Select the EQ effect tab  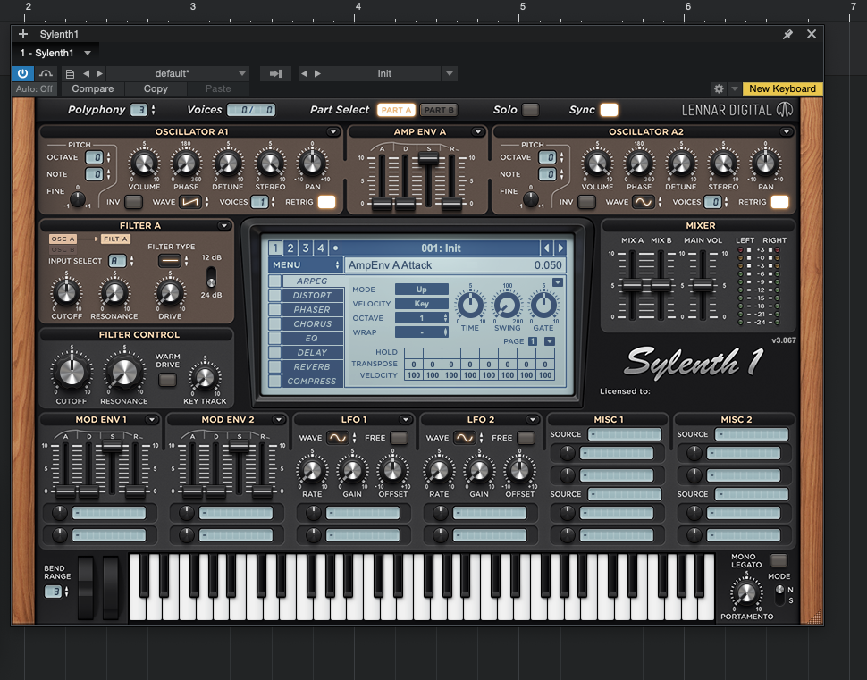pyautogui.click(x=312, y=339)
